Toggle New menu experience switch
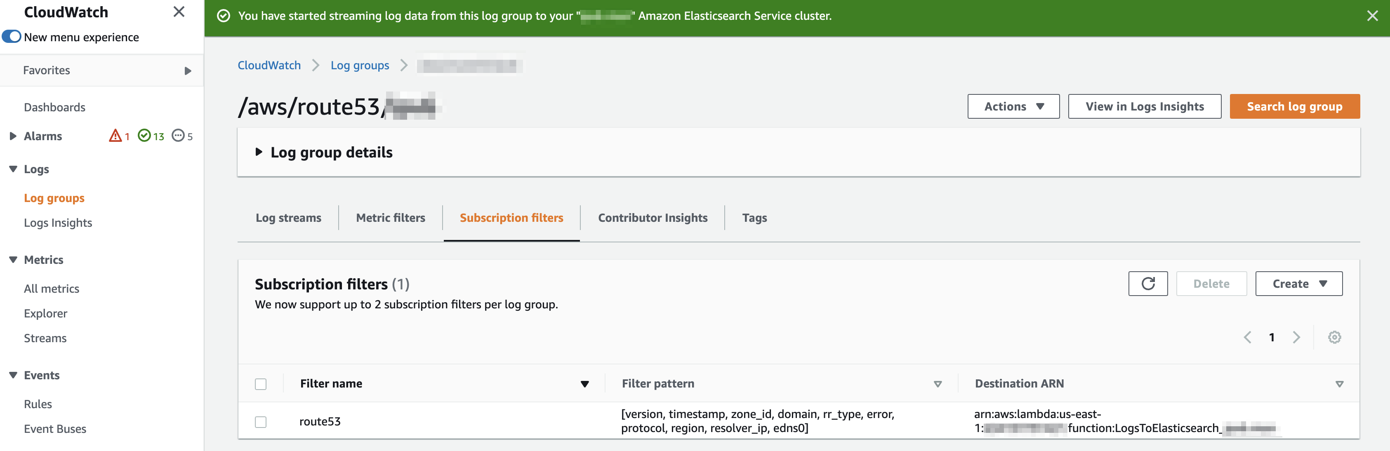1390x451 pixels. tap(12, 37)
